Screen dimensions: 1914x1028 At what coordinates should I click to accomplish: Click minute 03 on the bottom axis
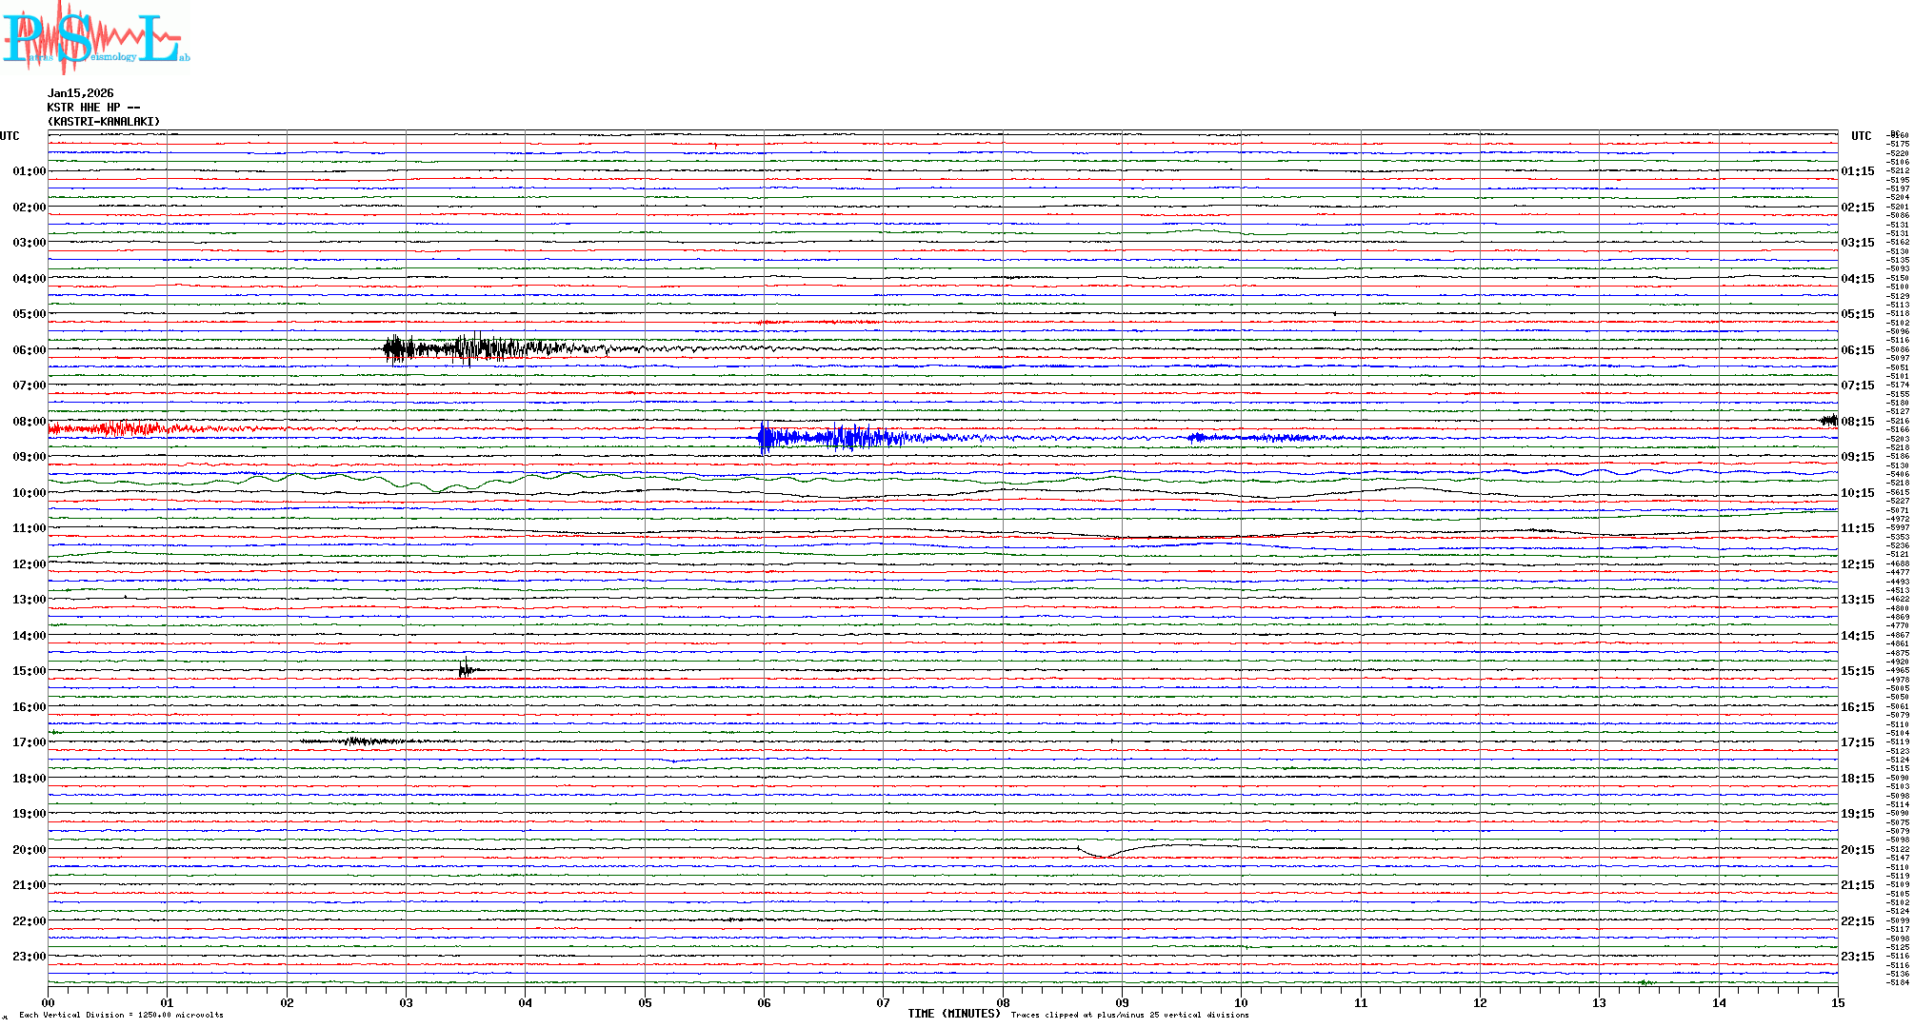[406, 1002]
